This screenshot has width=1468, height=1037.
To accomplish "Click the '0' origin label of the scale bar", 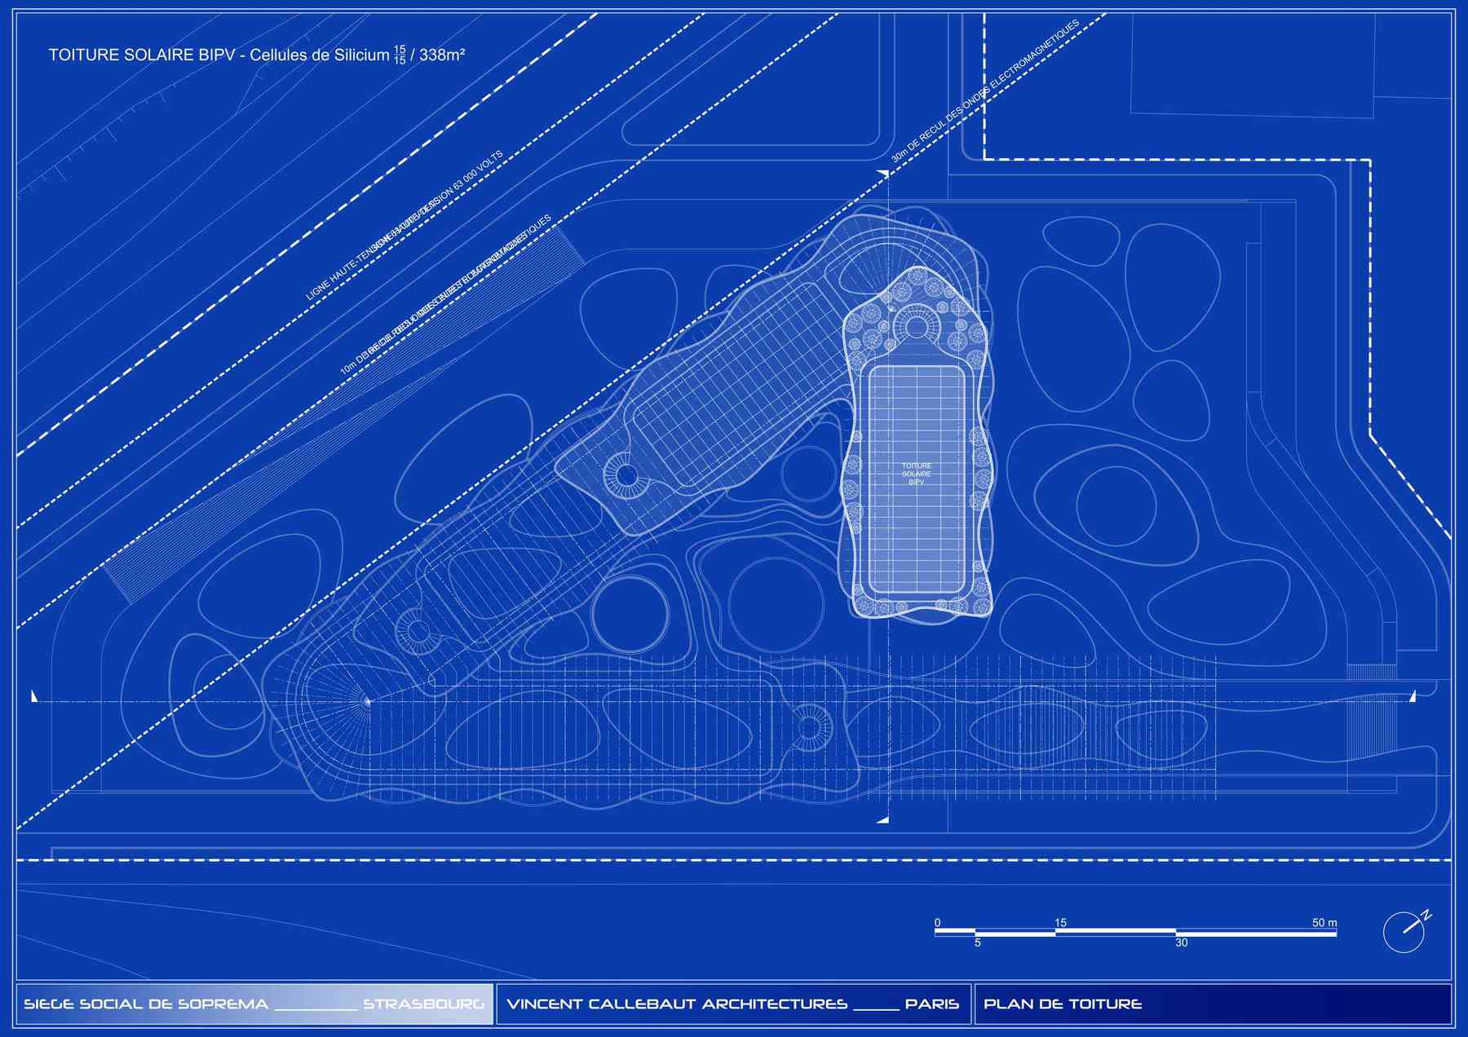I will 938,923.
